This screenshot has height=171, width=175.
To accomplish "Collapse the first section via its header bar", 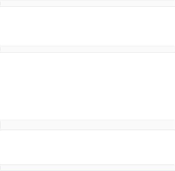I will (x=87, y=3).
